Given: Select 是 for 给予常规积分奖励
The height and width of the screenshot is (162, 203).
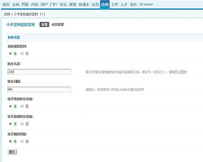Looking at the screenshot, I should pyautogui.click(x=10, y=106).
